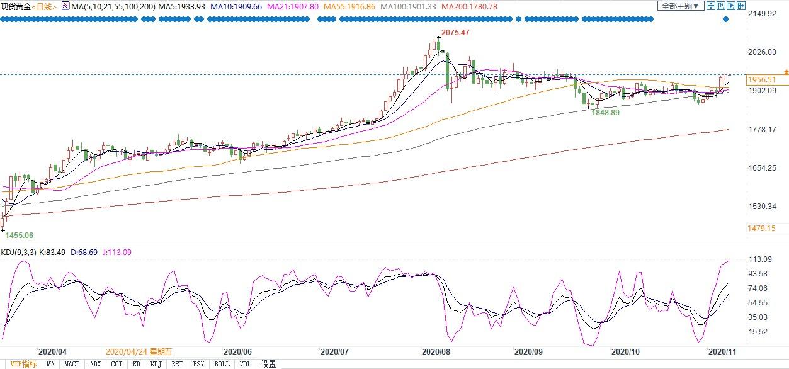Click the right arrow beside 日线
The height and width of the screenshot is (369, 789).
(54, 6)
